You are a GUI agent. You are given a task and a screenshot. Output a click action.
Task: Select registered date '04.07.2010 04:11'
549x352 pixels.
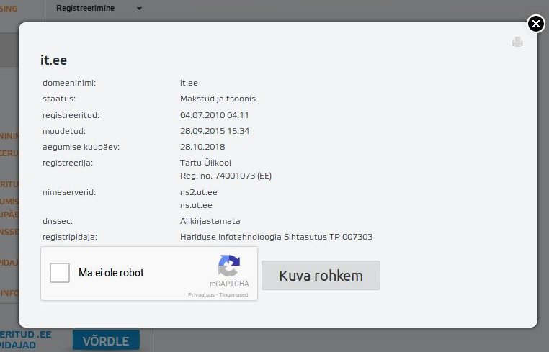(x=214, y=115)
